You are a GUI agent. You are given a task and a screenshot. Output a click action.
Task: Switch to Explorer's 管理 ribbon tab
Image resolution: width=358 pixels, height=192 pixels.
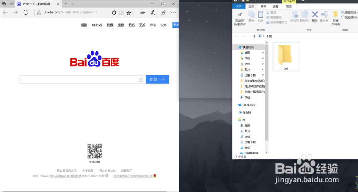click(289, 6)
